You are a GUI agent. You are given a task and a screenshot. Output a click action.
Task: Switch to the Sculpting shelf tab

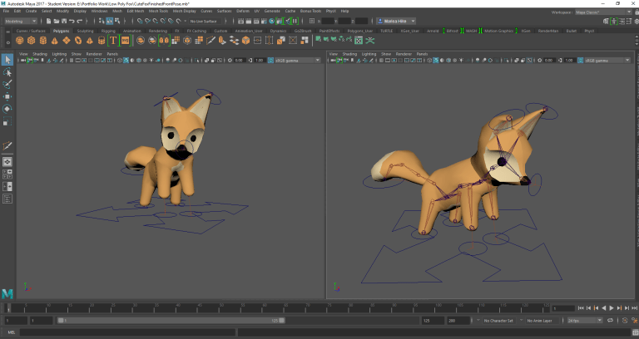coord(85,31)
